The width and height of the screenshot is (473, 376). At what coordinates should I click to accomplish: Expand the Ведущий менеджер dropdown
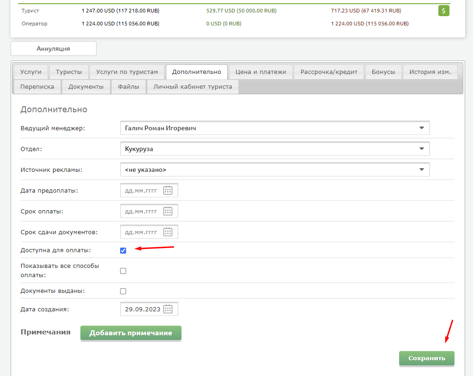tap(275, 128)
